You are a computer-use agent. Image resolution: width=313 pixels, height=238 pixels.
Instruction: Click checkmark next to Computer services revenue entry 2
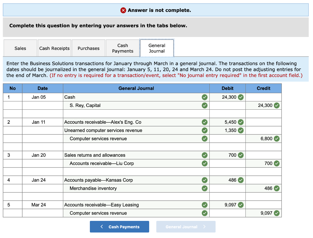pyautogui.click(x=204, y=138)
